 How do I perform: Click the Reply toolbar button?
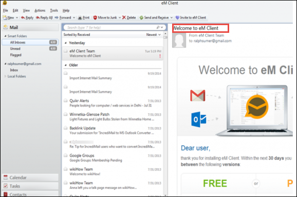[27, 17]
